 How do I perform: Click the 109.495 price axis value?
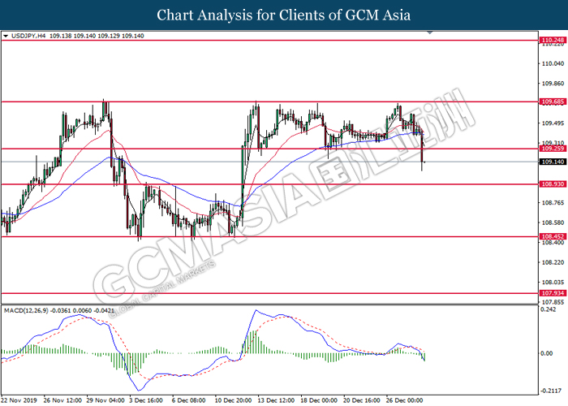553,123
